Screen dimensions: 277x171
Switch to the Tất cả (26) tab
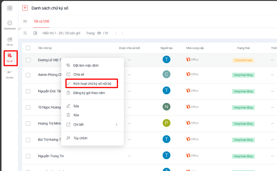41,21
